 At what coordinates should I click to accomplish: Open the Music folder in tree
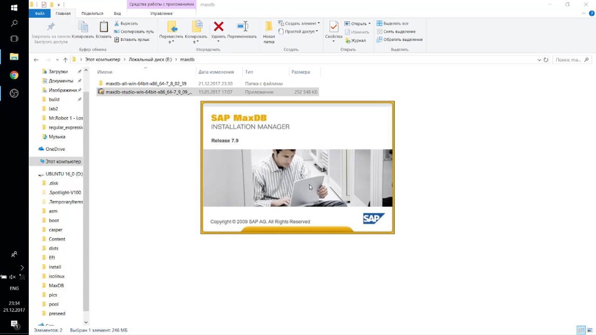point(57,137)
